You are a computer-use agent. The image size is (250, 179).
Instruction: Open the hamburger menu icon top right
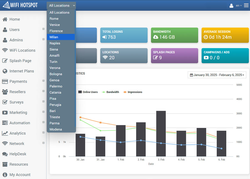pyautogui.click(x=246, y=5)
